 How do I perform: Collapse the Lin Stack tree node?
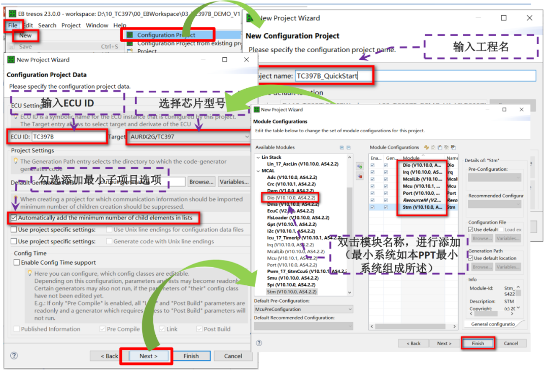[x=258, y=158]
